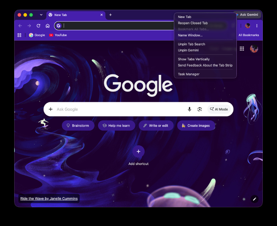Click the Create images chip
The width and height of the screenshot is (277, 226).
(x=196, y=125)
